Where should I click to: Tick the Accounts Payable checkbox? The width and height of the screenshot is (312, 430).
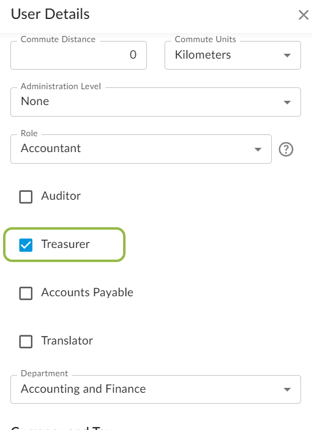(x=26, y=293)
